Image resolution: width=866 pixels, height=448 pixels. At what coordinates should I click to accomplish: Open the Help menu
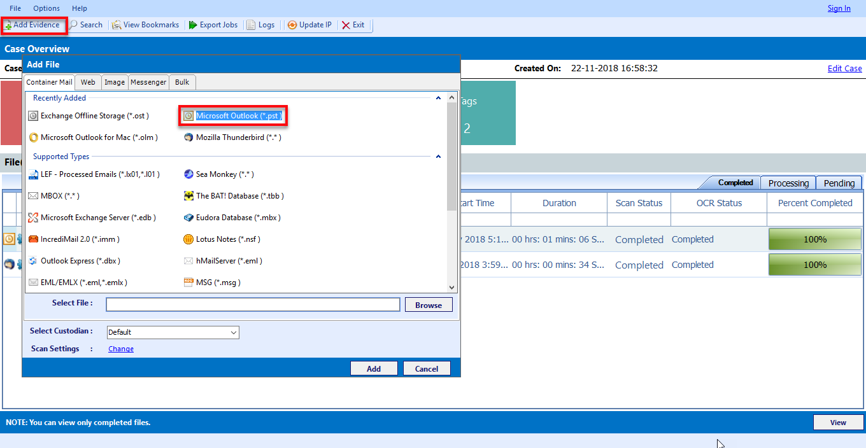(80, 8)
